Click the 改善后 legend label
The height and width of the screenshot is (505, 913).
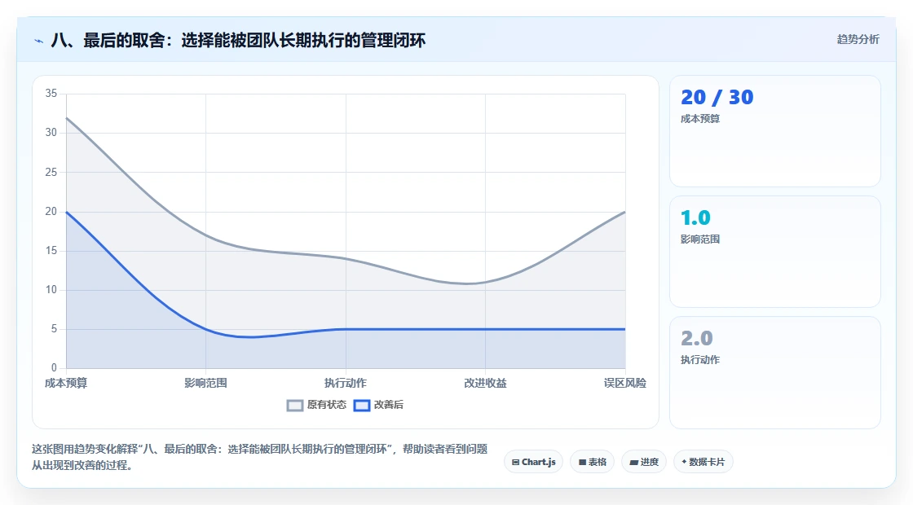tap(388, 405)
